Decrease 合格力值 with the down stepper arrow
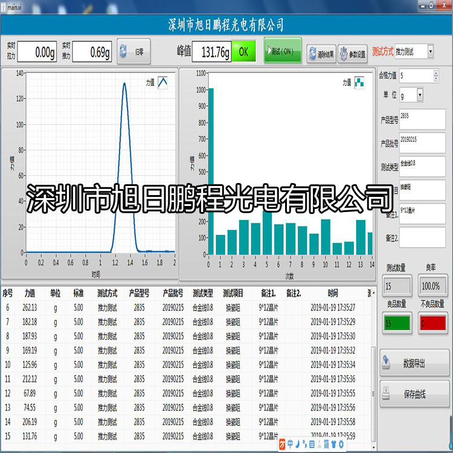The height and width of the screenshot is (453, 453). pos(436,79)
